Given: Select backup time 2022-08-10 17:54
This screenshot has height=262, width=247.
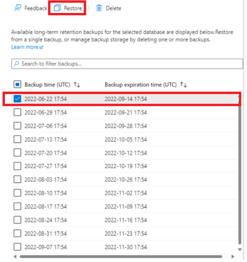Looking at the screenshot, I should pyautogui.click(x=46, y=193).
